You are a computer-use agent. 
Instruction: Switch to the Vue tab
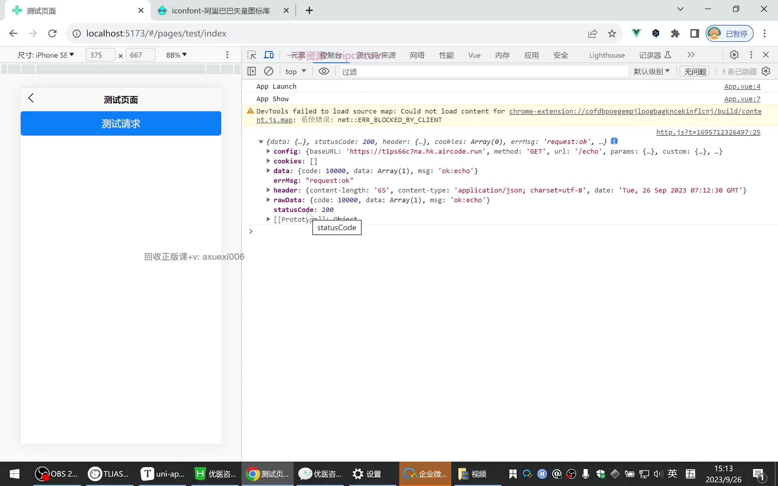474,55
